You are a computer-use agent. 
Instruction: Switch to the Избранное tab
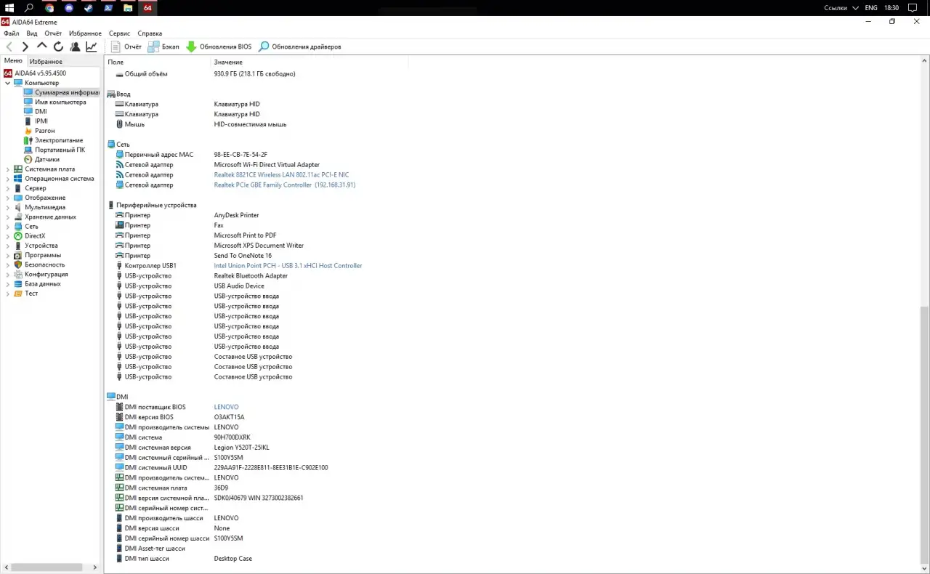pos(46,62)
